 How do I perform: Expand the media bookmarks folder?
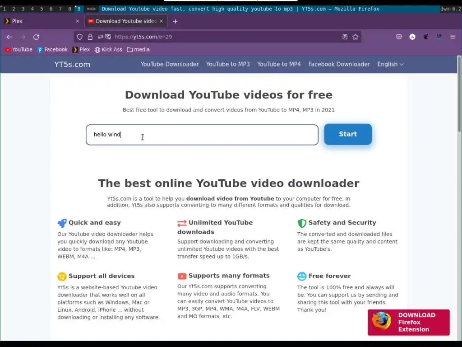(x=138, y=50)
